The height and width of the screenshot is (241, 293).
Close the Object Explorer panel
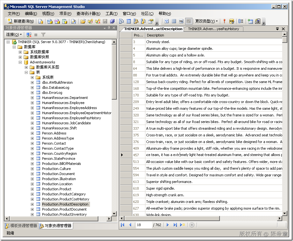coord(114,28)
